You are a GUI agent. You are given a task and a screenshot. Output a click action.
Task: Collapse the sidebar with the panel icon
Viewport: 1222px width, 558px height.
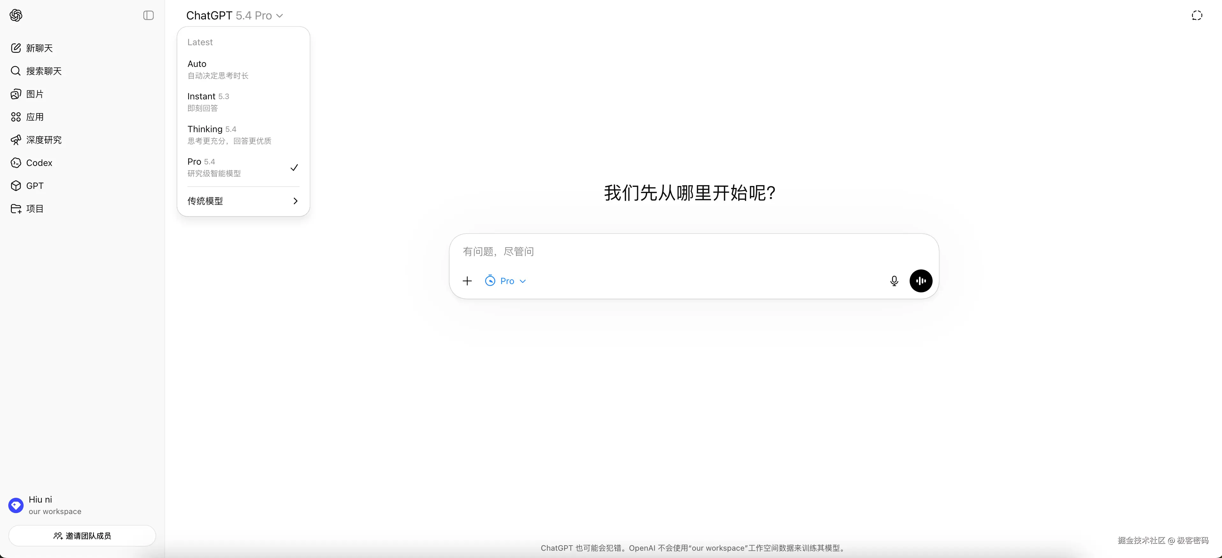pyautogui.click(x=149, y=16)
